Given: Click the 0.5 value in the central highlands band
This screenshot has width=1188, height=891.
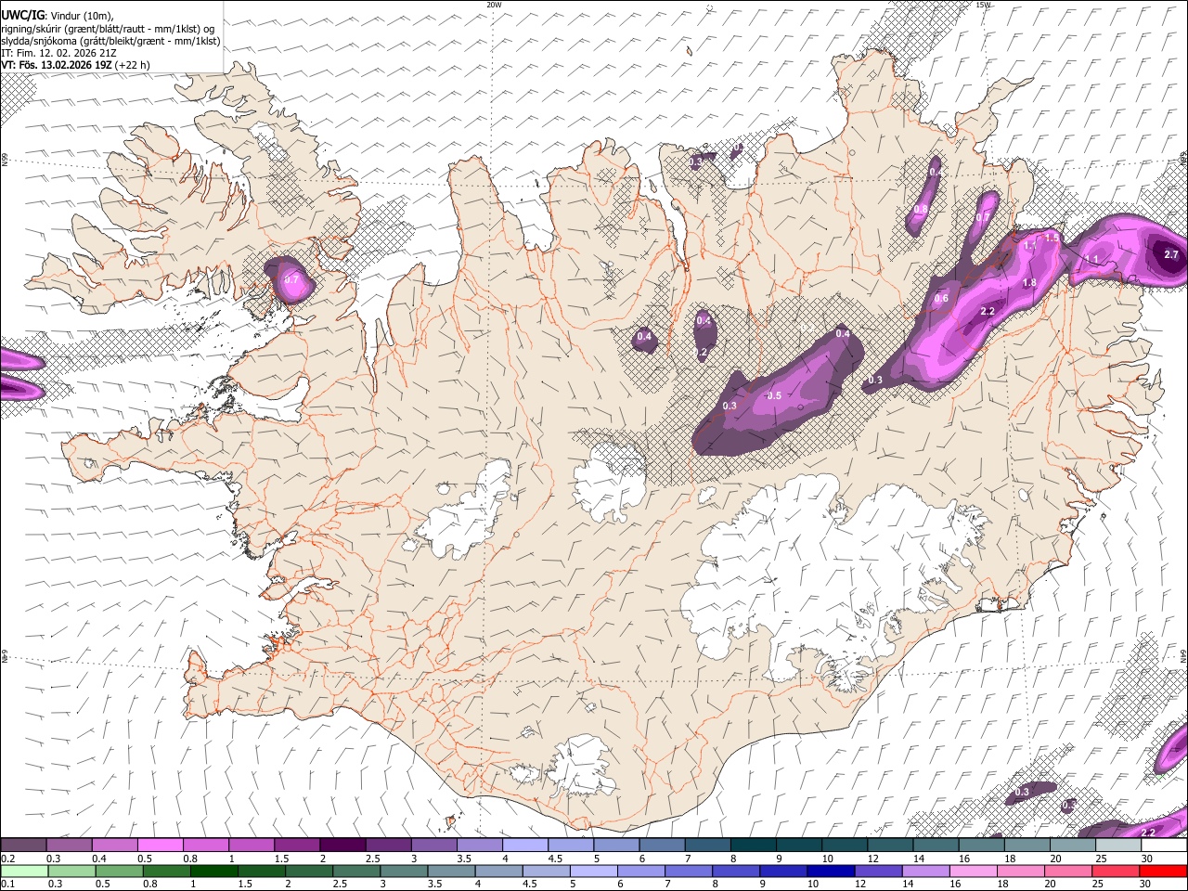Looking at the screenshot, I should (x=774, y=395).
